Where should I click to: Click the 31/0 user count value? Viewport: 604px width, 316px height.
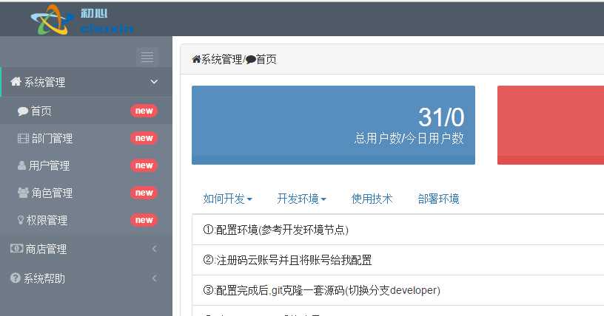click(x=441, y=117)
